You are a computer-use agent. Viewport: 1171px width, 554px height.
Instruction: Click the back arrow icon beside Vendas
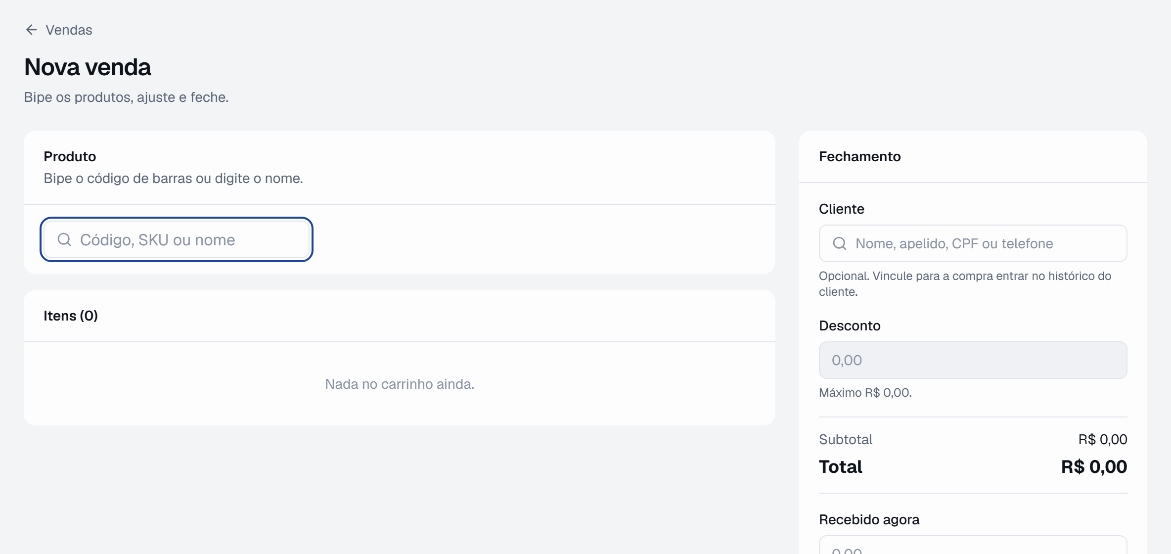(x=32, y=30)
